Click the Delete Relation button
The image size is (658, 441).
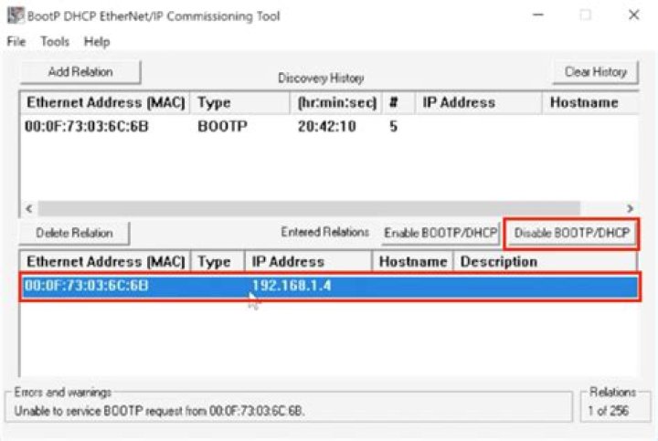coord(75,233)
